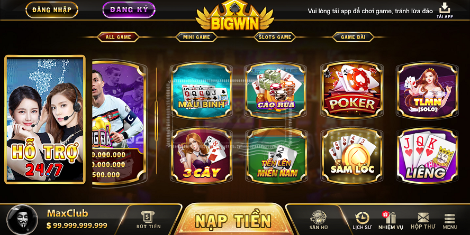Click the MaxClub masked avatar

click(x=22, y=220)
